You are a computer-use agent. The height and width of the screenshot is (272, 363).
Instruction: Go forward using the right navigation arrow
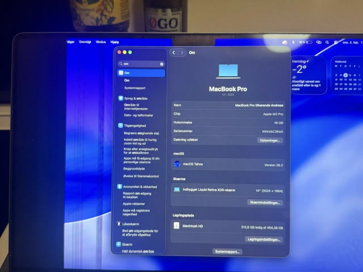[x=182, y=52]
